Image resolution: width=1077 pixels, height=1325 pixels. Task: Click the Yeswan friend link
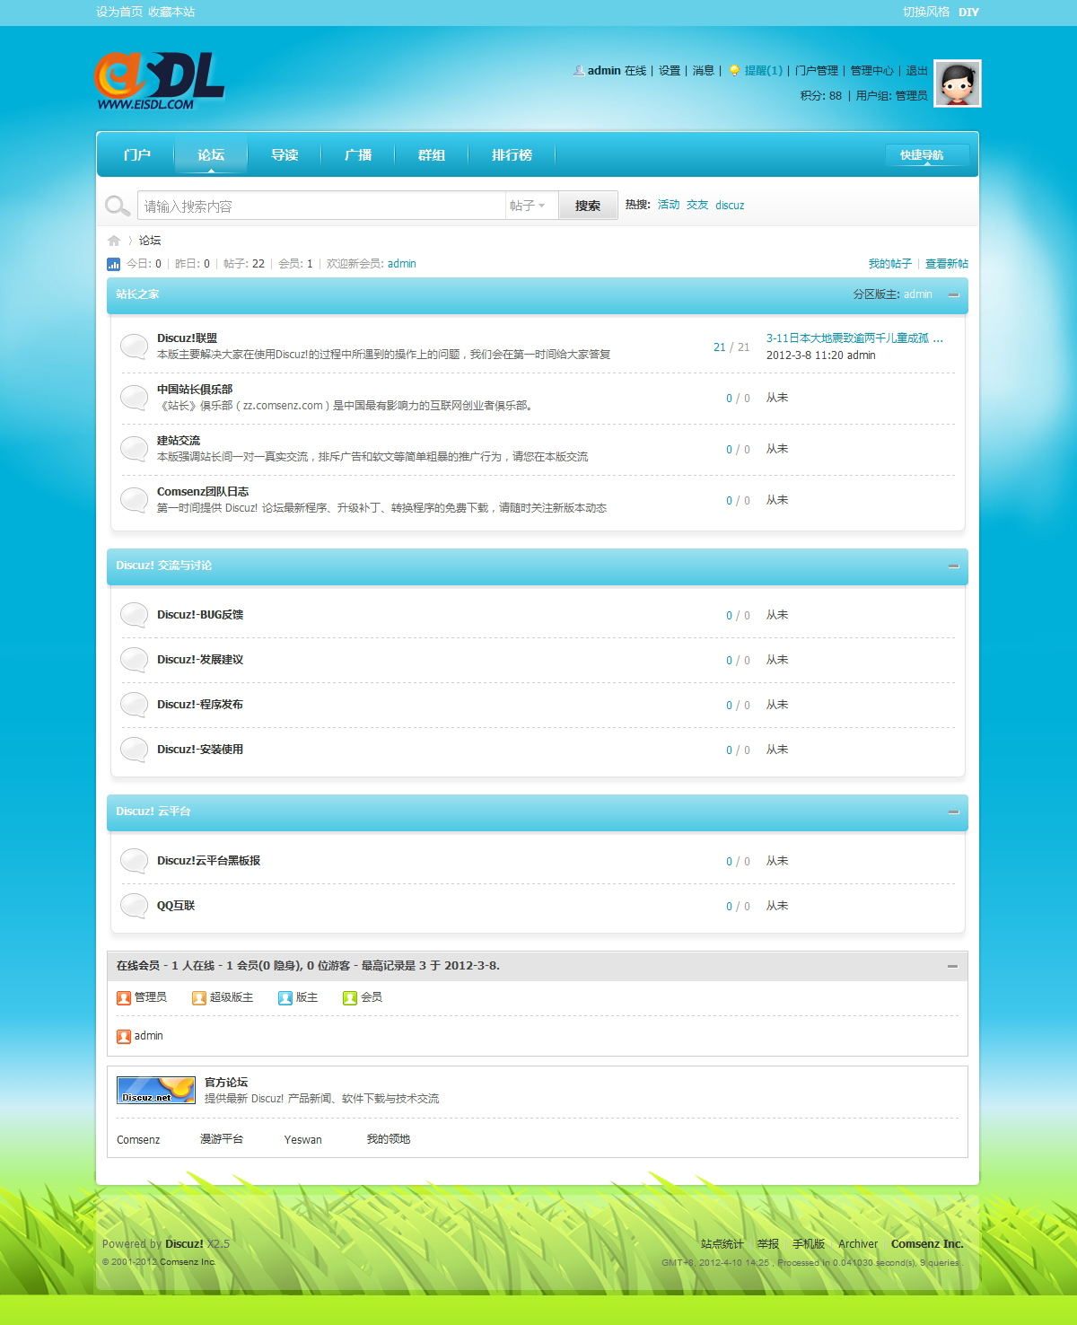302,1140
